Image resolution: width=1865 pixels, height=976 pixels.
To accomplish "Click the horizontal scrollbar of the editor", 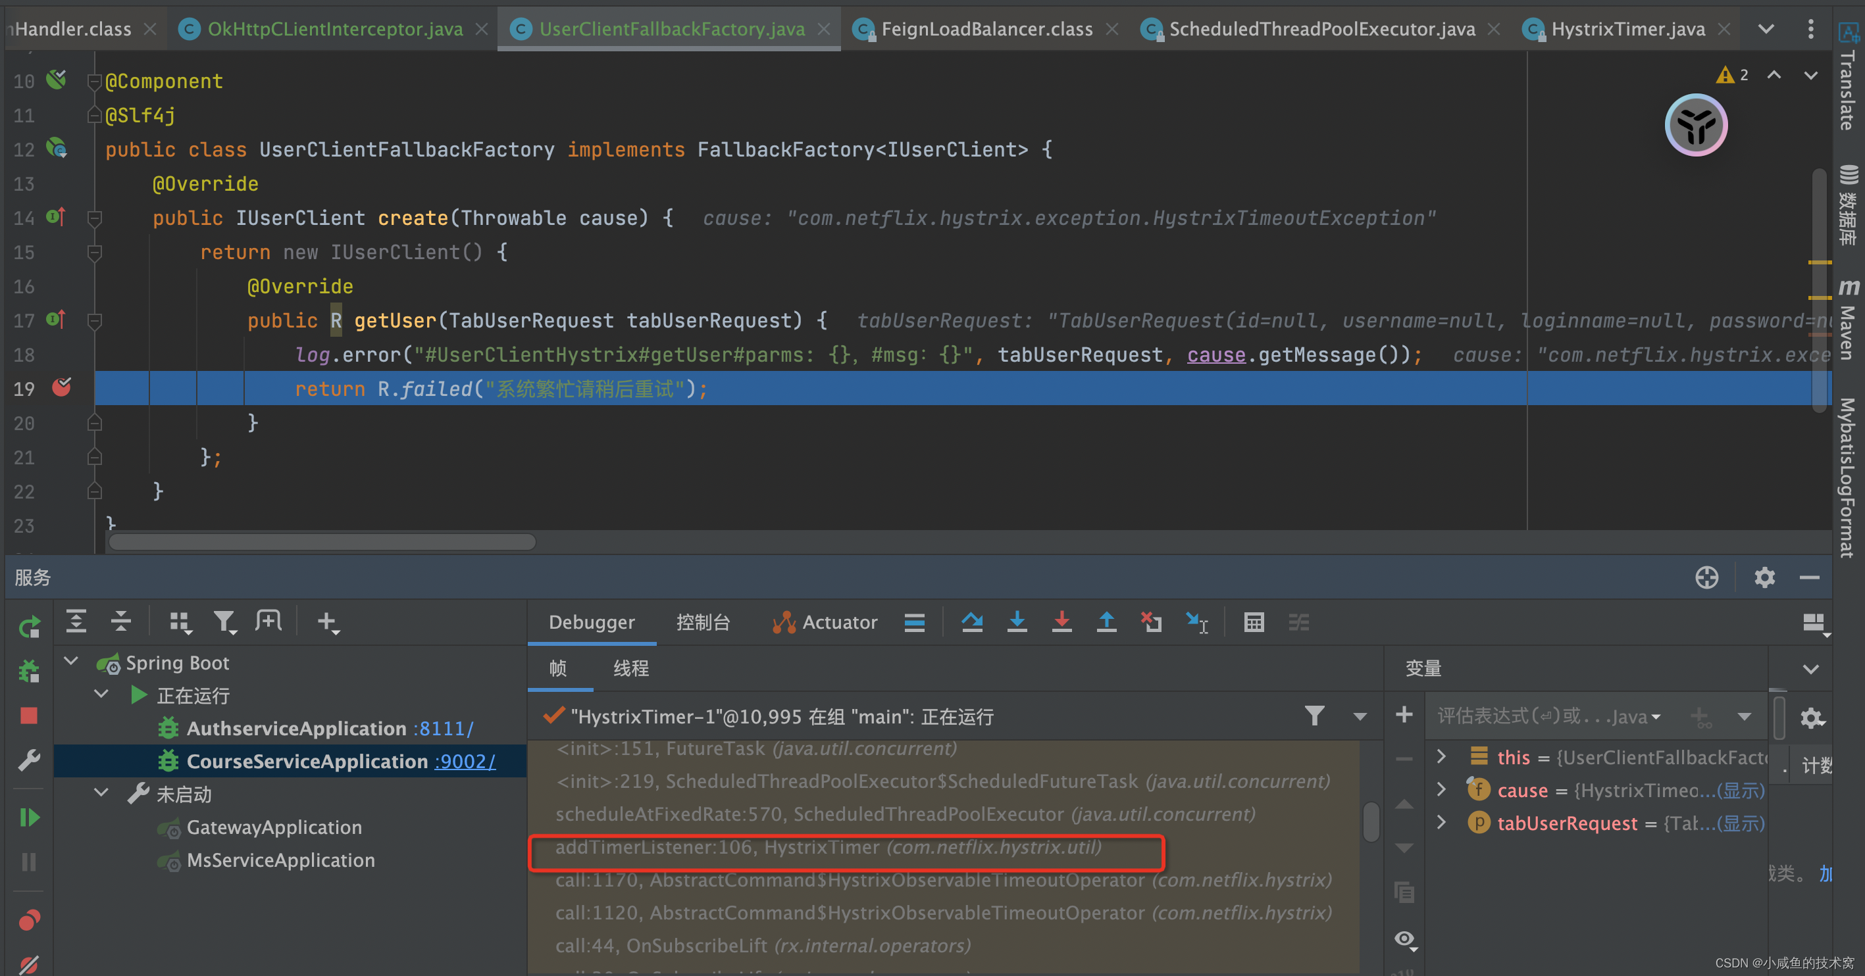I will [x=322, y=542].
